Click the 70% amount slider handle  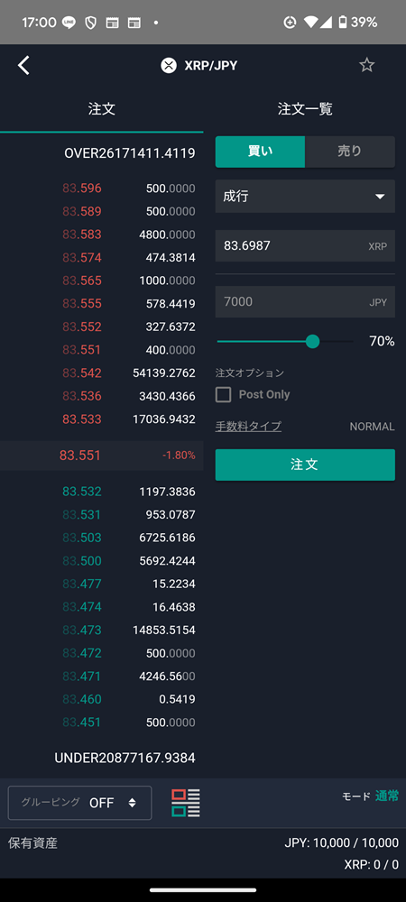click(x=312, y=342)
